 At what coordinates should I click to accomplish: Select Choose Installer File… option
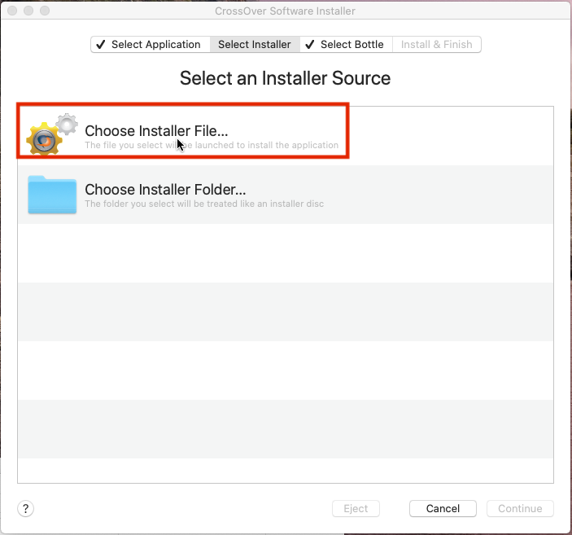click(286, 136)
